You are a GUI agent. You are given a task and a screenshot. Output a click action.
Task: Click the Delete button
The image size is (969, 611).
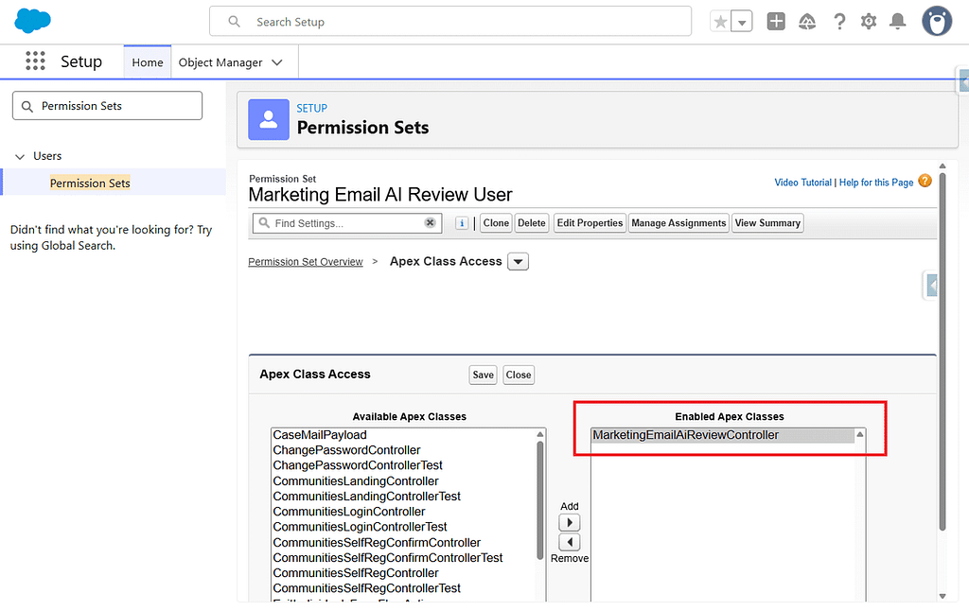coord(532,223)
